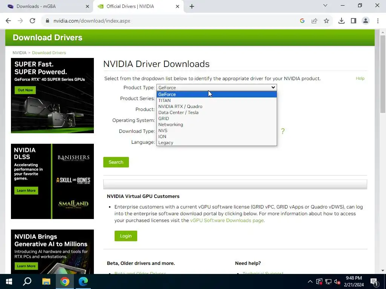Screen dimensions: 386x289
Task: Go back to the previous page
Action: [x=8, y=21]
